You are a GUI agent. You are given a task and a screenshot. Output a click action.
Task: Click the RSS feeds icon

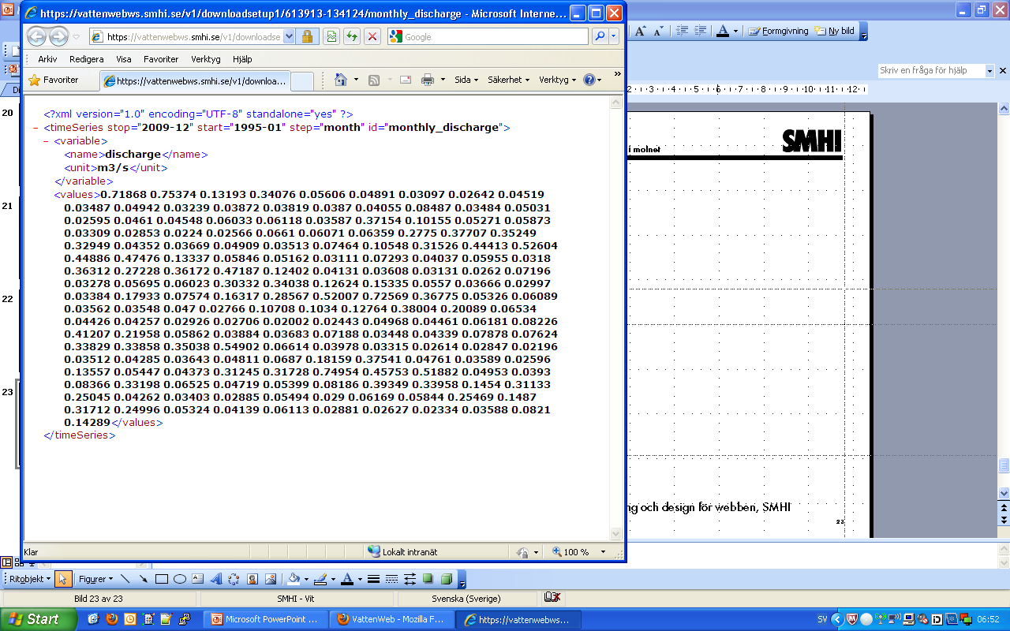(374, 80)
